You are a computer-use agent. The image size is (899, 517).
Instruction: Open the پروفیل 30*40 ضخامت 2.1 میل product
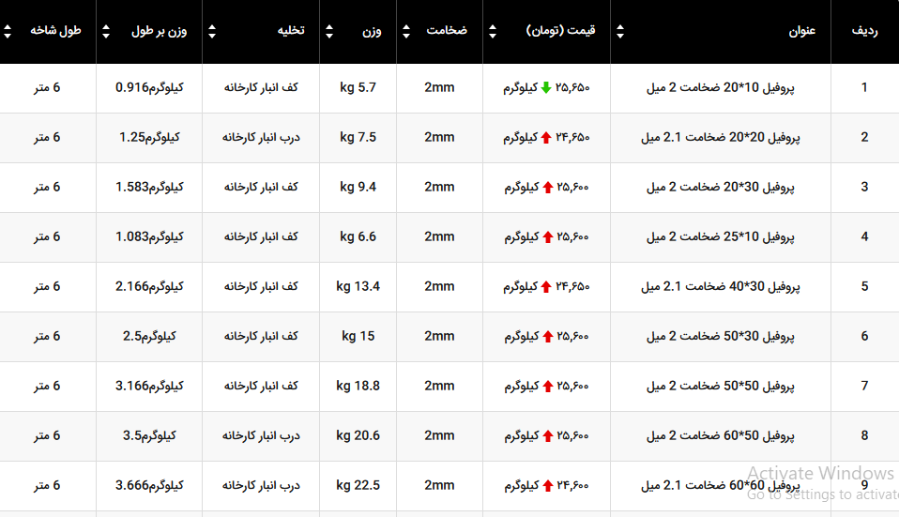[720, 287]
